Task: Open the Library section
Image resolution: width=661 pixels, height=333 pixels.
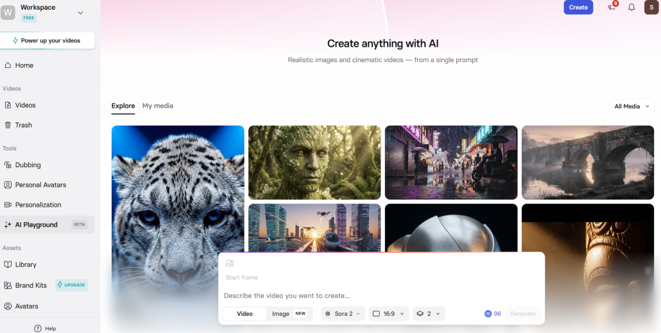Action: coord(26,264)
